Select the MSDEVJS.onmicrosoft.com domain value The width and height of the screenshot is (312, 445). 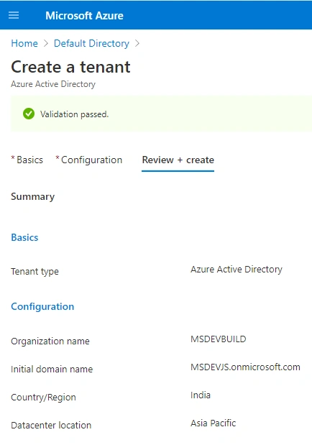tap(245, 367)
